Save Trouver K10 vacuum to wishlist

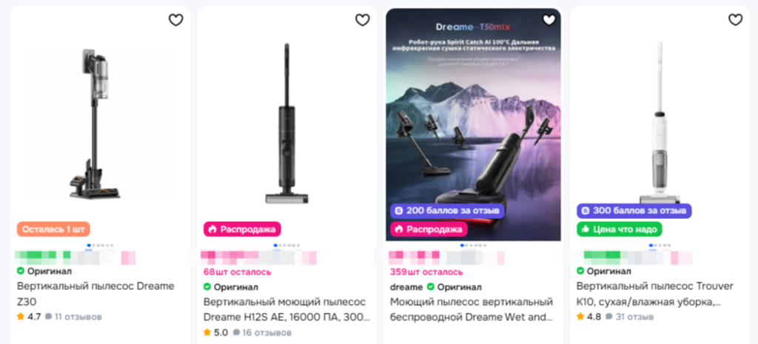pyautogui.click(x=735, y=20)
